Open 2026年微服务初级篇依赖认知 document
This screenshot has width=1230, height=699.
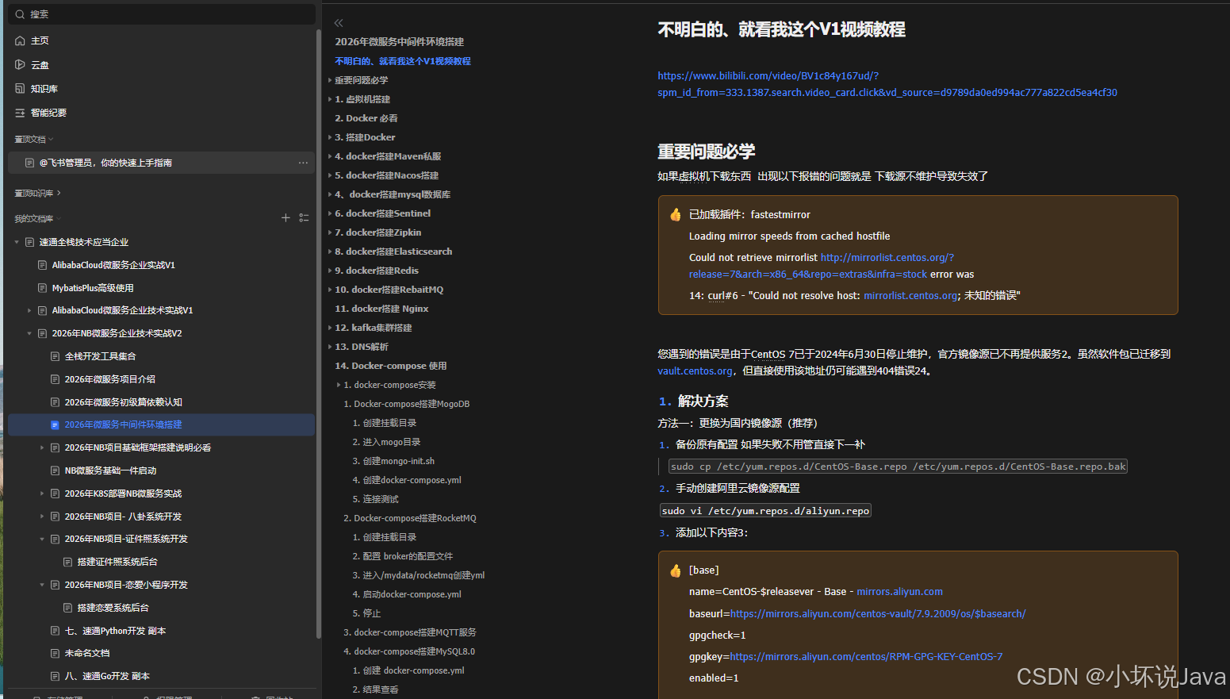pos(123,402)
